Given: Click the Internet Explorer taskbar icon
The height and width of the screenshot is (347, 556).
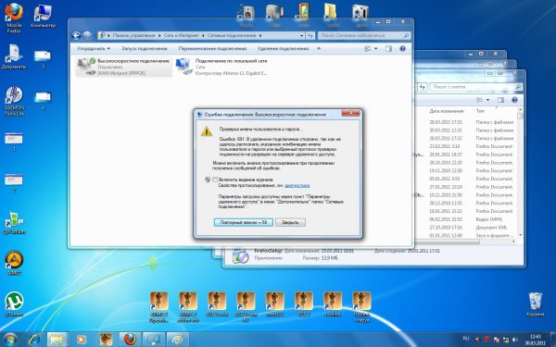Looking at the screenshot, I should point(34,340).
